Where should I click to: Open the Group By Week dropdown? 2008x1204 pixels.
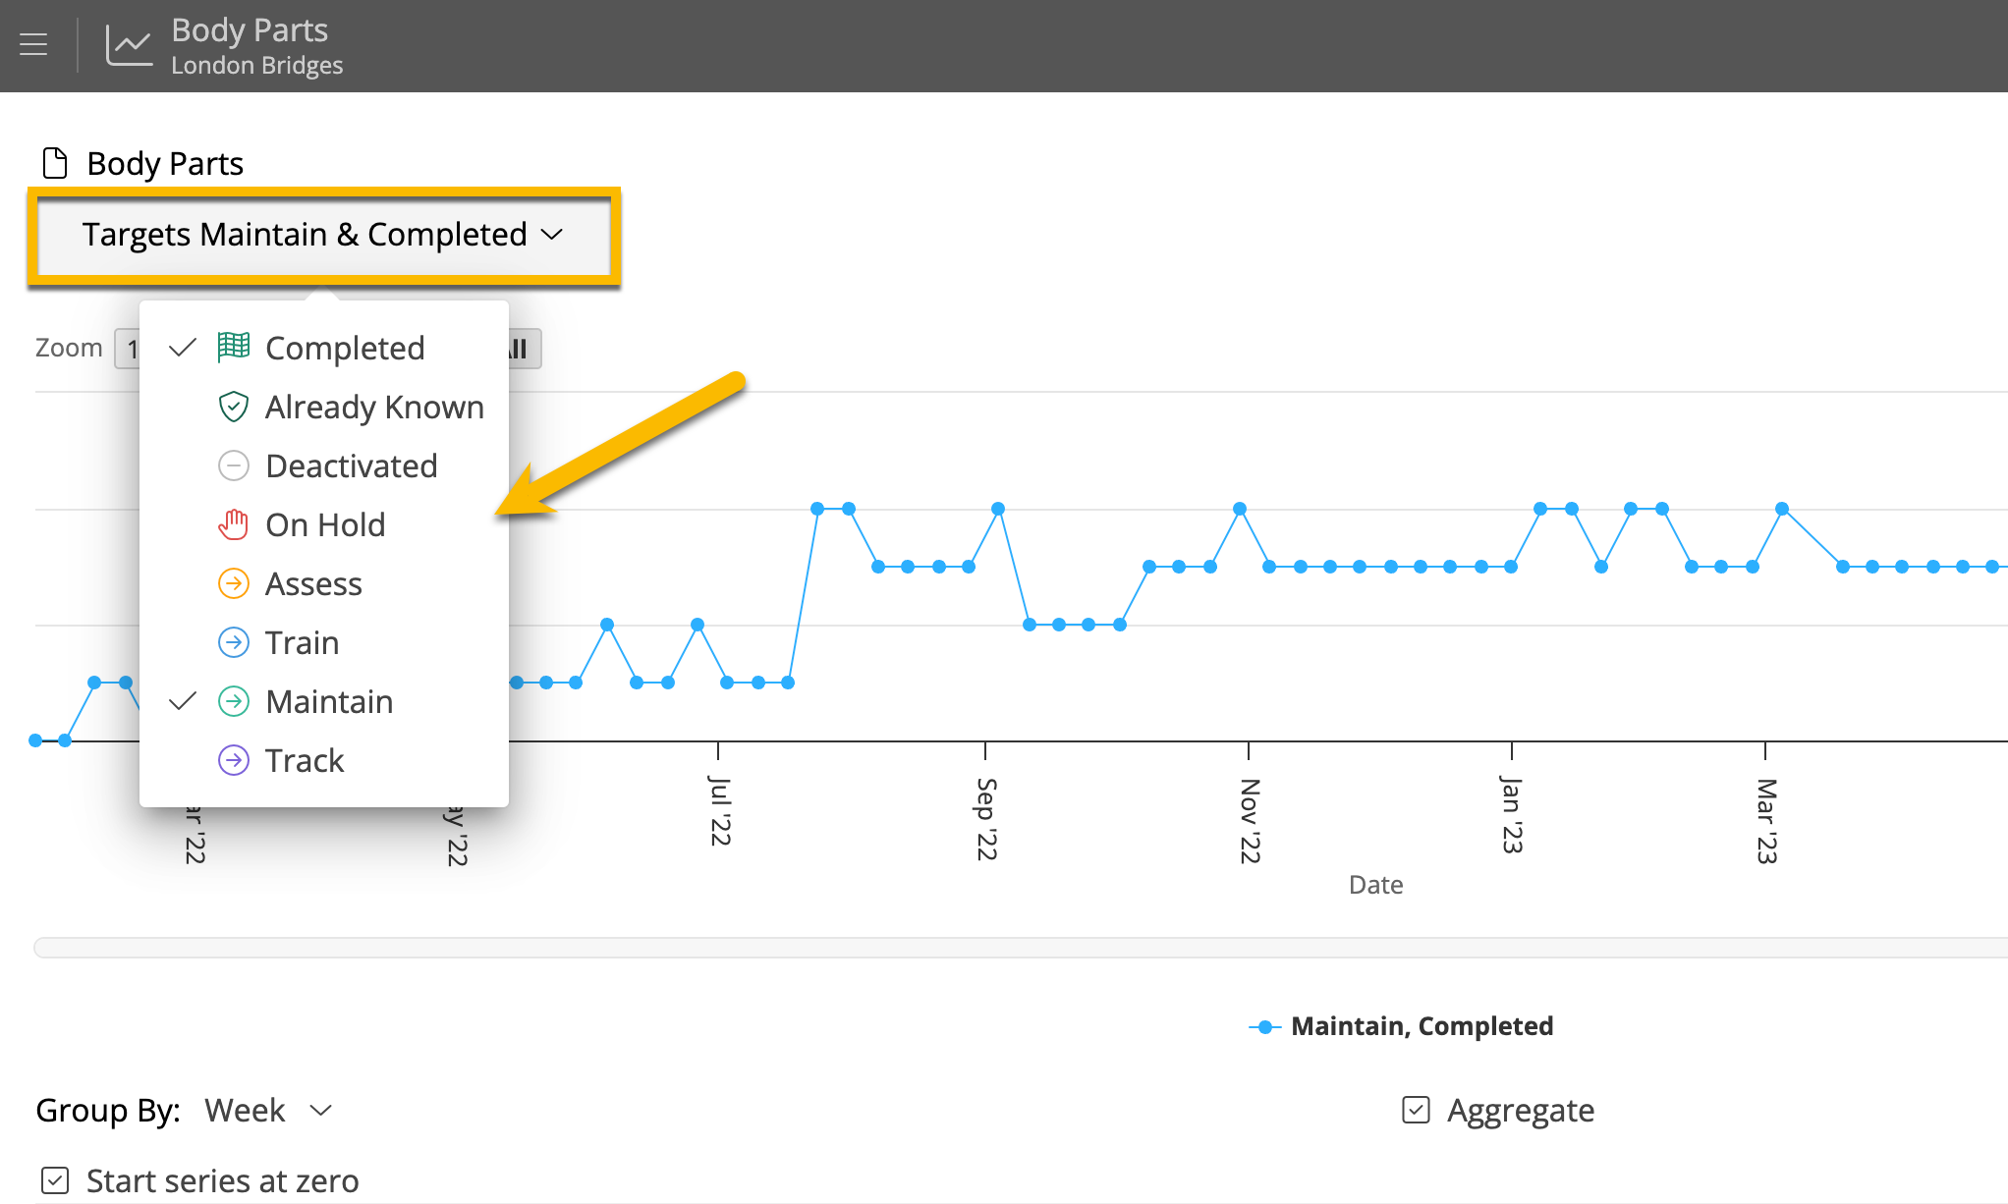(265, 1110)
